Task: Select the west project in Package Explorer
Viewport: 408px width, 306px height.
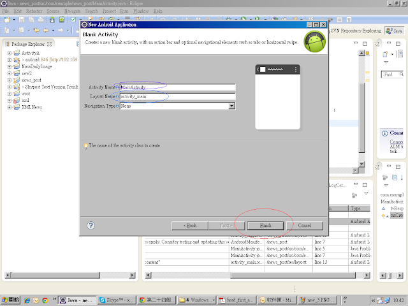Action: pos(25,94)
